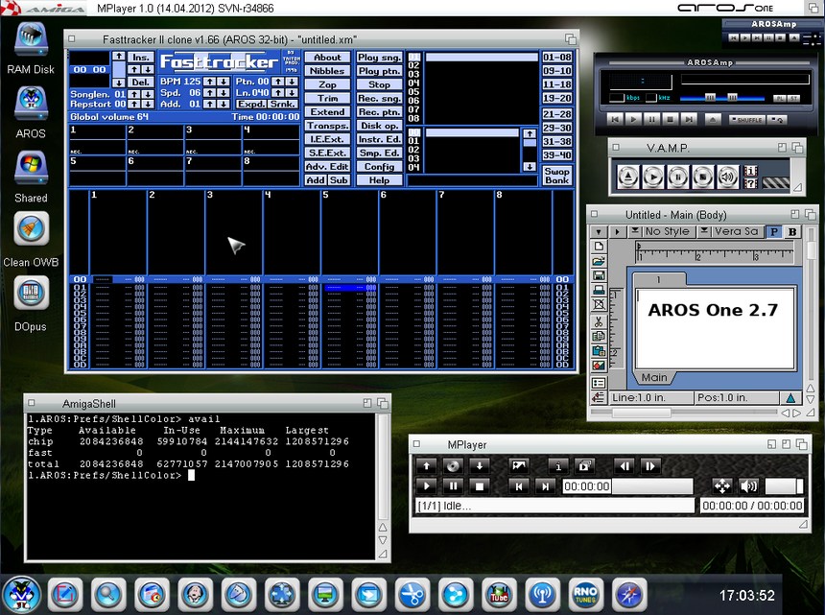This screenshot has height=615, width=825.
Task: Select page tab 1 in the word processor
Action: coord(658,279)
